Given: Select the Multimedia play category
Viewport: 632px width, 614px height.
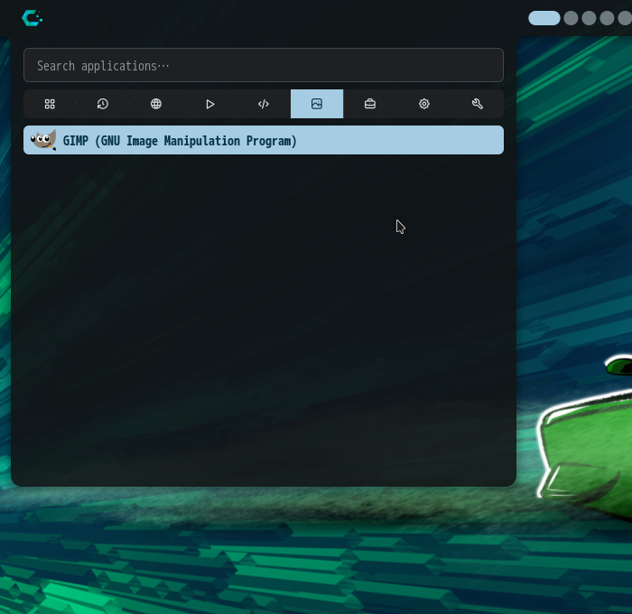Looking at the screenshot, I should tap(209, 104).
